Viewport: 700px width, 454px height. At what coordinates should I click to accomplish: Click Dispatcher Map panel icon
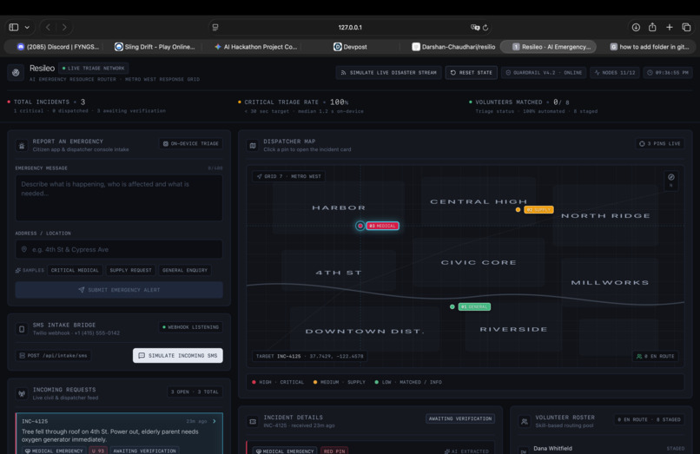click(253, 145)
